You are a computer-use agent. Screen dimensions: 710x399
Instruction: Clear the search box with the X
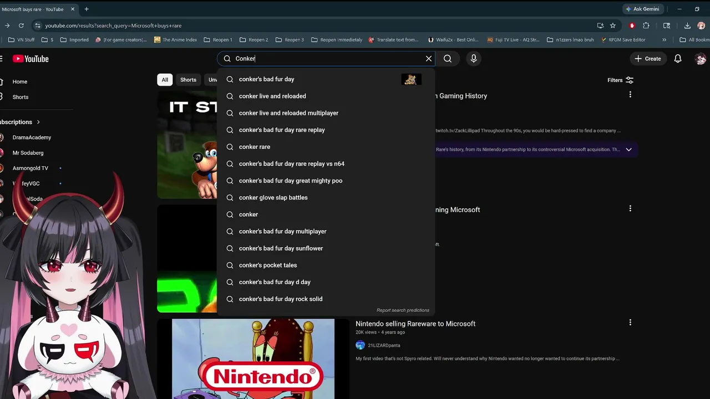click(429, 59)
